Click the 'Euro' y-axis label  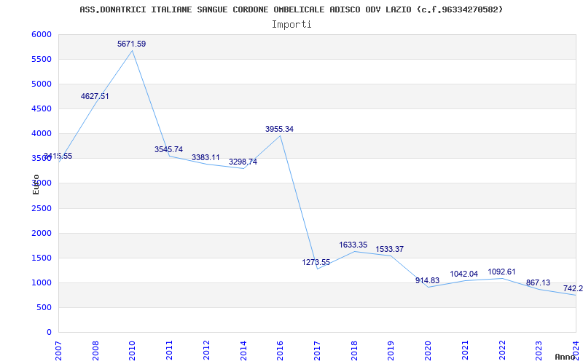point(36,184)
